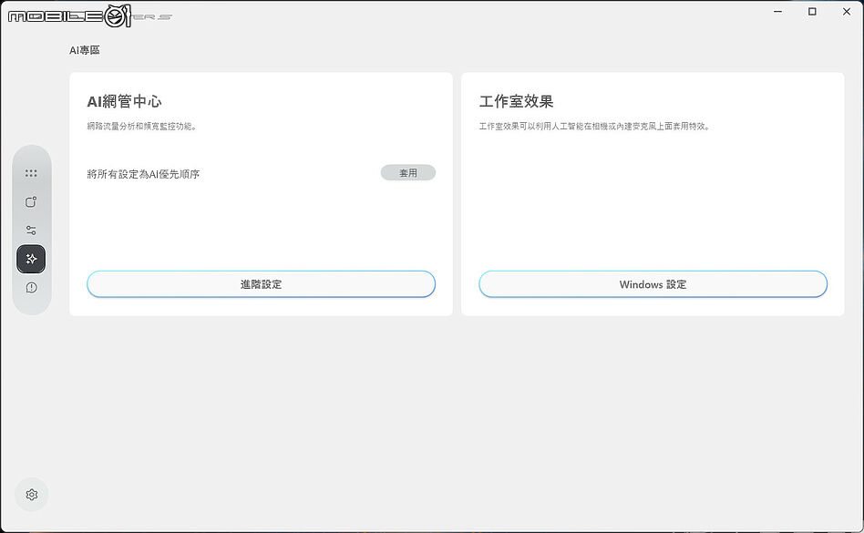Maximize the application window
This screenshot has height=533, width=864.
(x=812, y=12)
